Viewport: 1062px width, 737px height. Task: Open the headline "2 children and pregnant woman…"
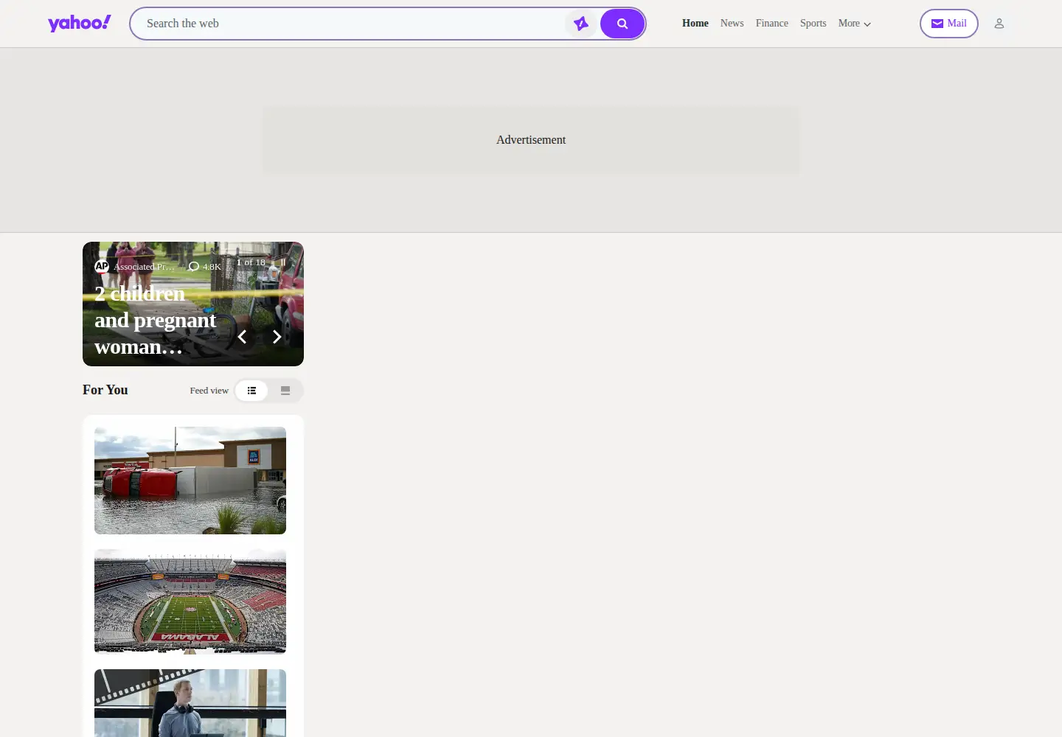[x=156, y=320]
